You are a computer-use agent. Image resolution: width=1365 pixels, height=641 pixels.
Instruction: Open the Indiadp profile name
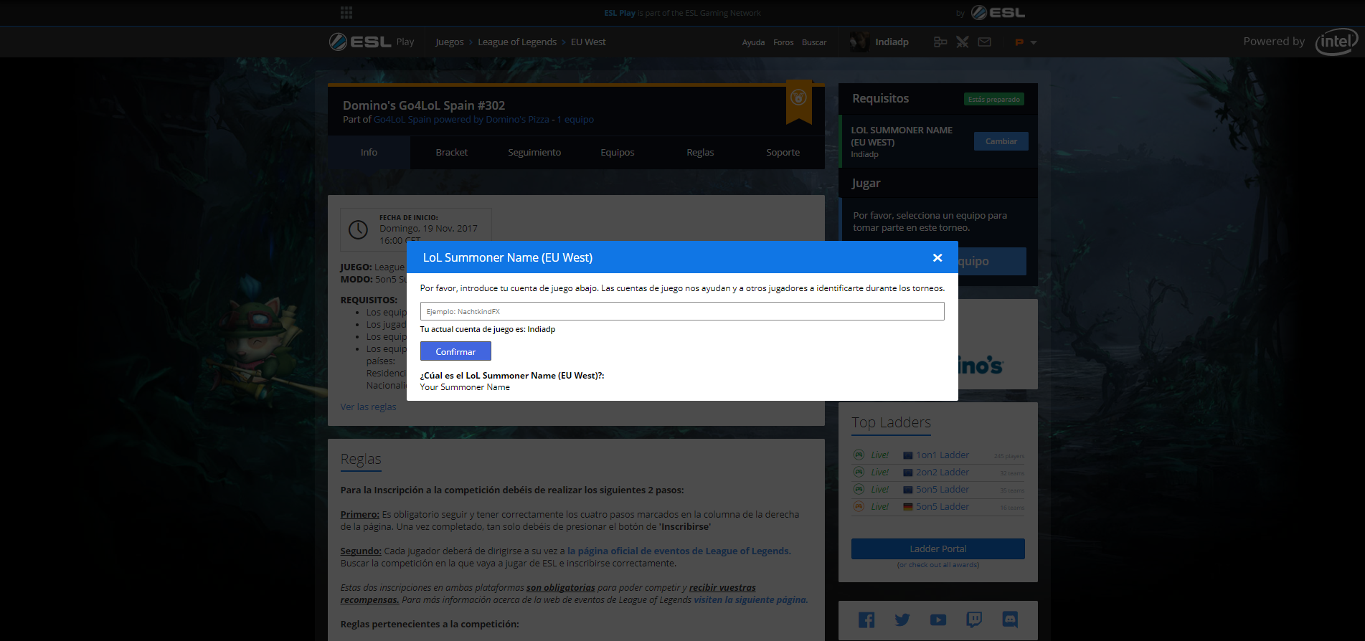click(892, 42)
